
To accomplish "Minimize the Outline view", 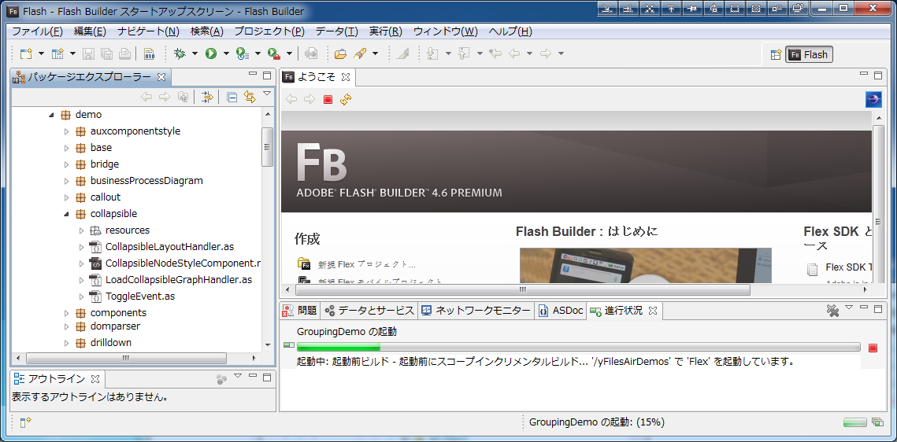I will 253,377.
